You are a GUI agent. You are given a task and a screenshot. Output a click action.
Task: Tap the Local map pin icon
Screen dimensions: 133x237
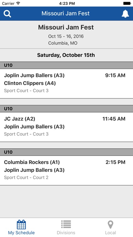click(x=111, y=225)
